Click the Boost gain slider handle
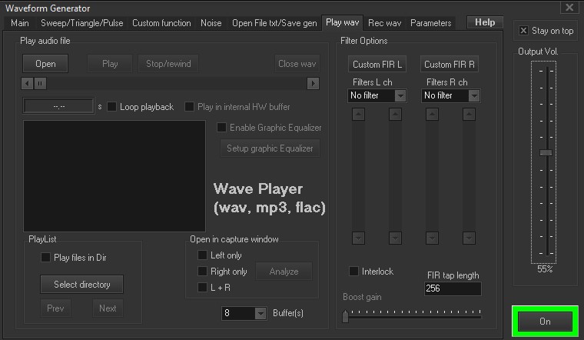This screenshot has width=584, height=340. 345,316
